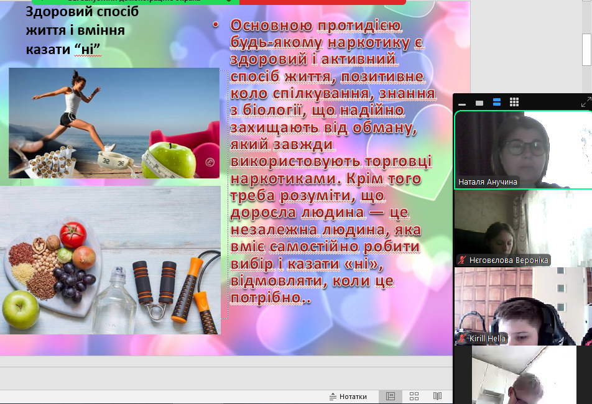
Task: Select Наталя Анучина's video tile
Action: (x=524, y=150)
